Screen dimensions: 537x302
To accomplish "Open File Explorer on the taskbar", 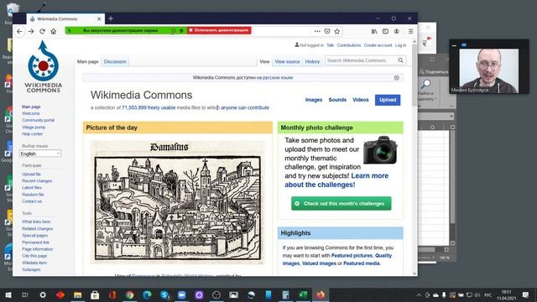I will pos(78,294).
